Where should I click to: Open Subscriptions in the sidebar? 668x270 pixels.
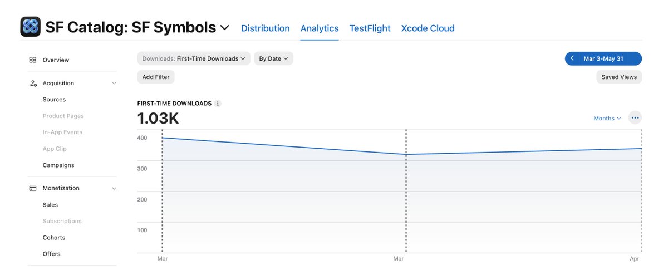point(62,221)
